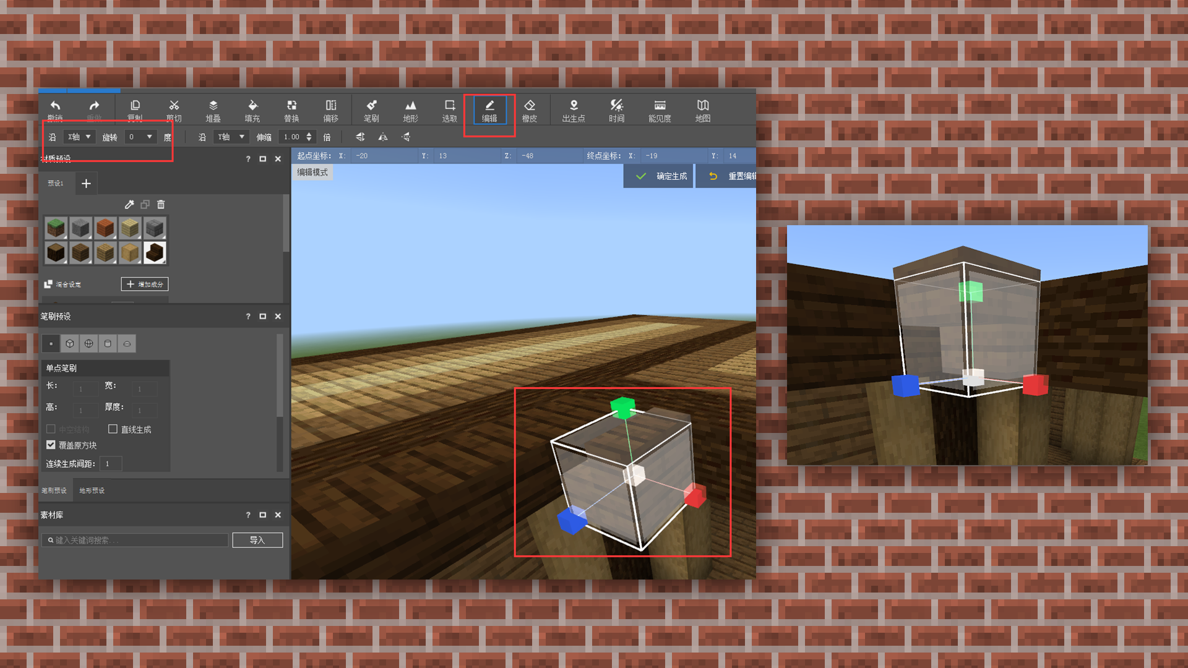Open help for the 素材库 panel
The height and width of the screenshot is (668, 1188).
coord(248,515)
